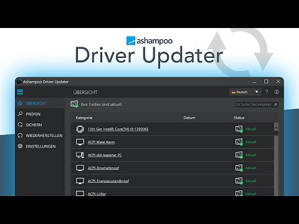Open the ACPI-Energiezustandknopf link
Viewport: 299px width, 224px height.
(x=108, y=181)
